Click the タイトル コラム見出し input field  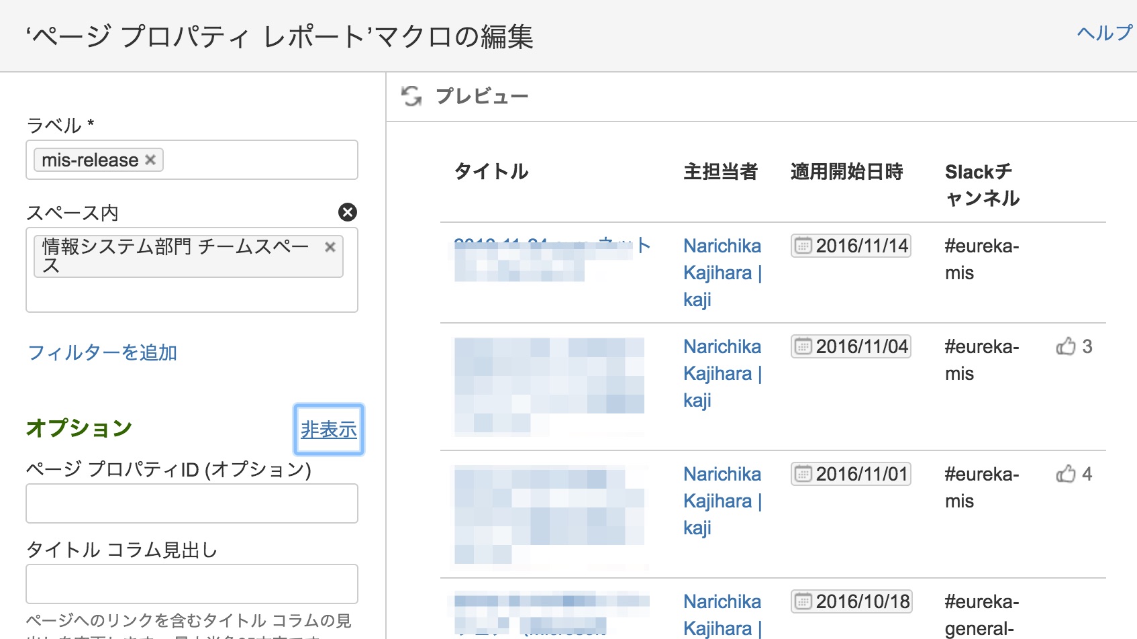(x=191, y=584)
